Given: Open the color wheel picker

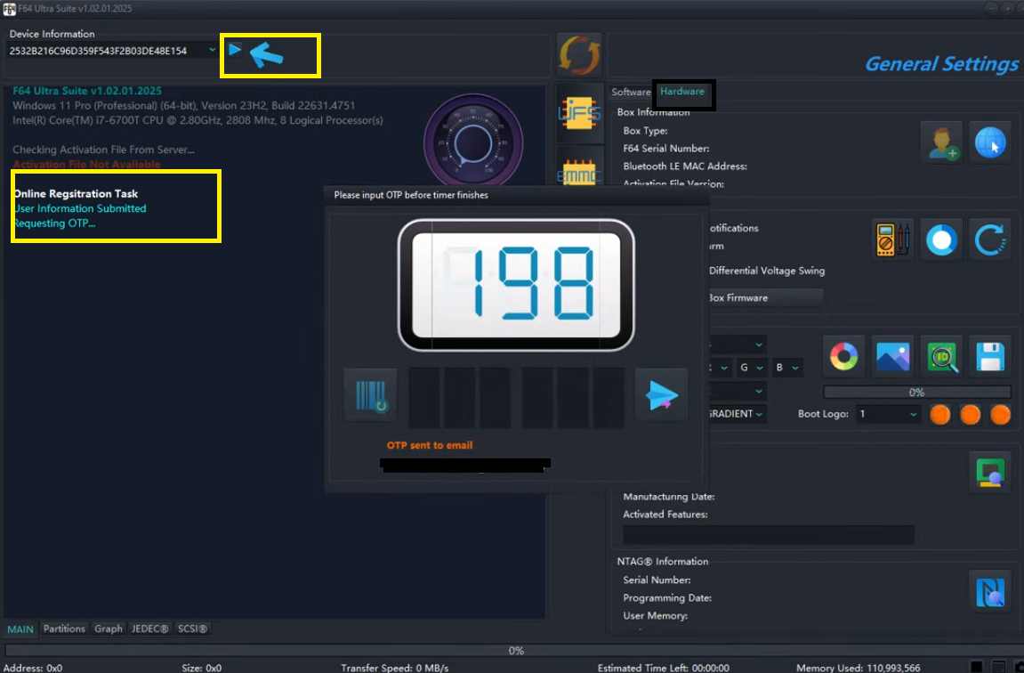Looking at the screenshot, I should coord(843,356).
